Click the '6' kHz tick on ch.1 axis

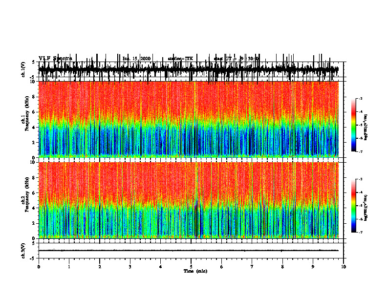tap(34, 112)
